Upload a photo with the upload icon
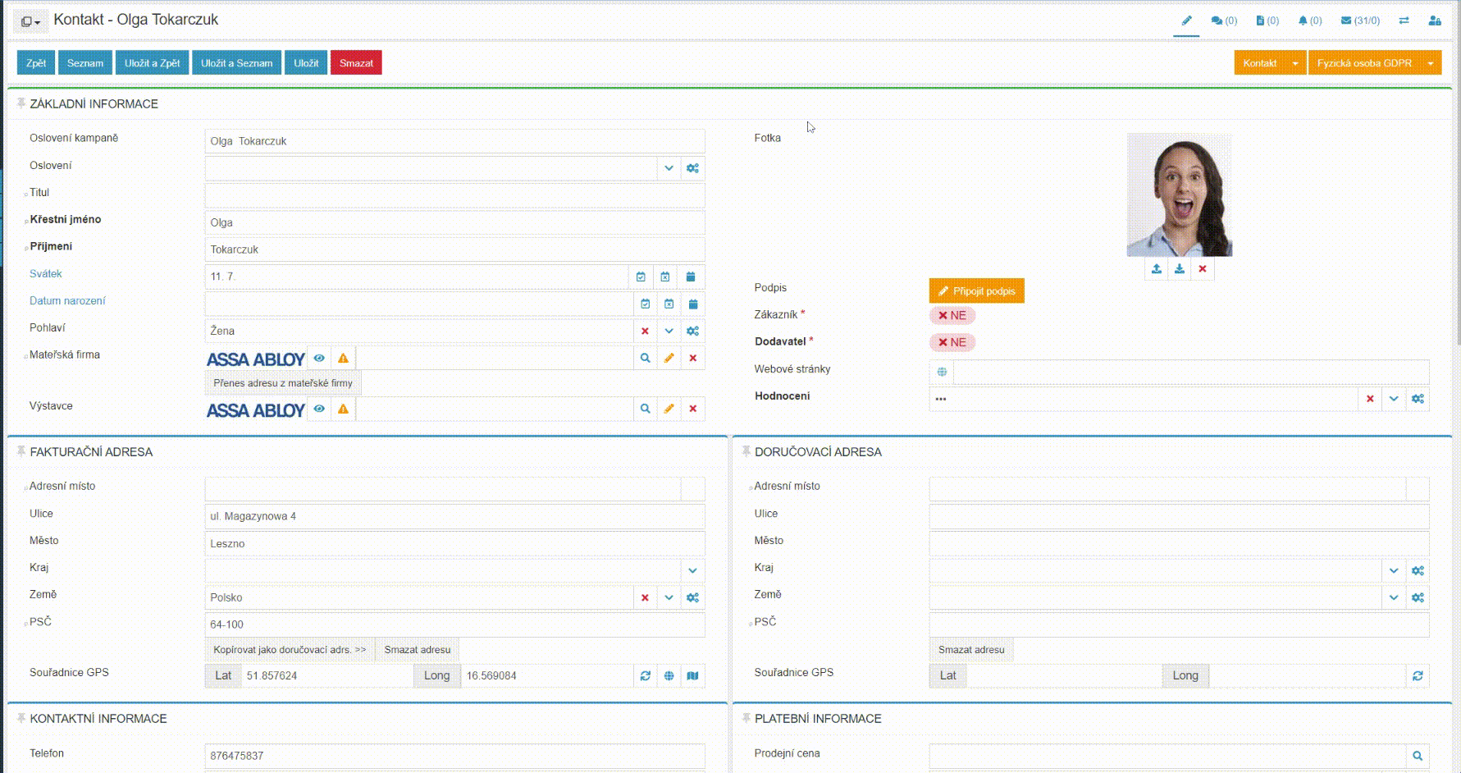Viewport: 1461px width, 773px height. (x=1156, y=269)
